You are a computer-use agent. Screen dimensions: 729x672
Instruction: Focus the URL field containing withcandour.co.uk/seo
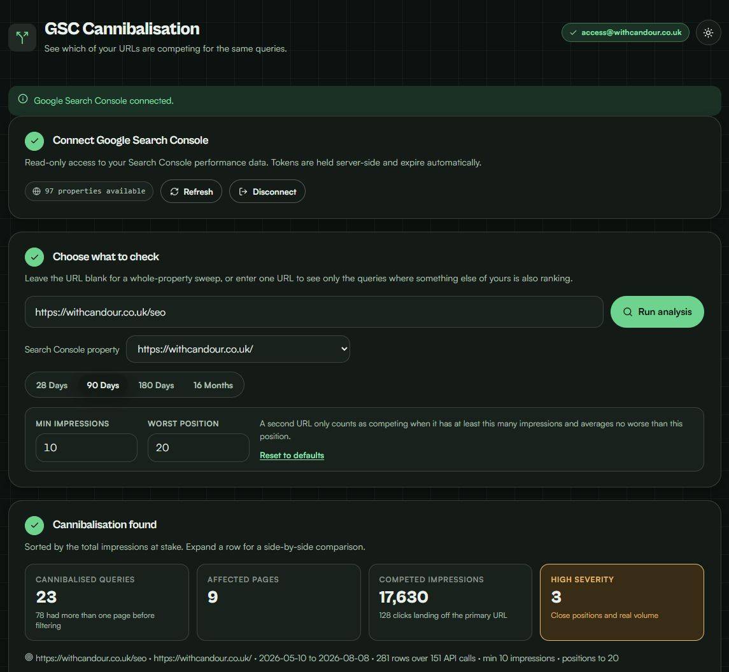[314, 312]
